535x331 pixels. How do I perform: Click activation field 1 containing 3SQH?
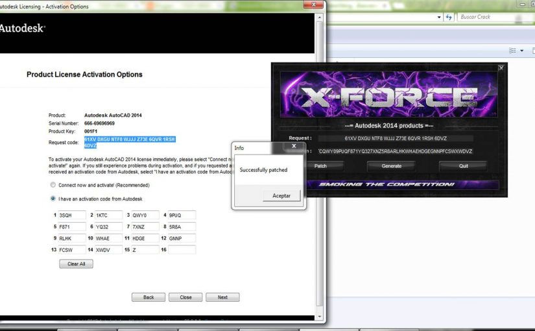click(x=71, y=215)
